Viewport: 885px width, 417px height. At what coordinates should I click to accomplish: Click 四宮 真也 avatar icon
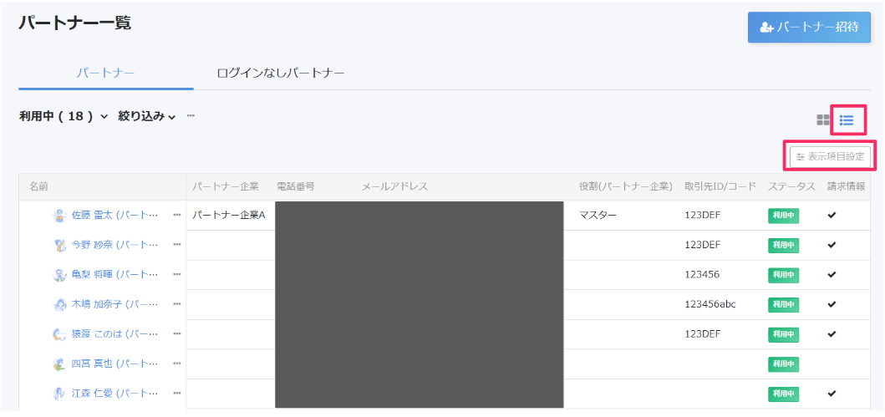[60, 364]
